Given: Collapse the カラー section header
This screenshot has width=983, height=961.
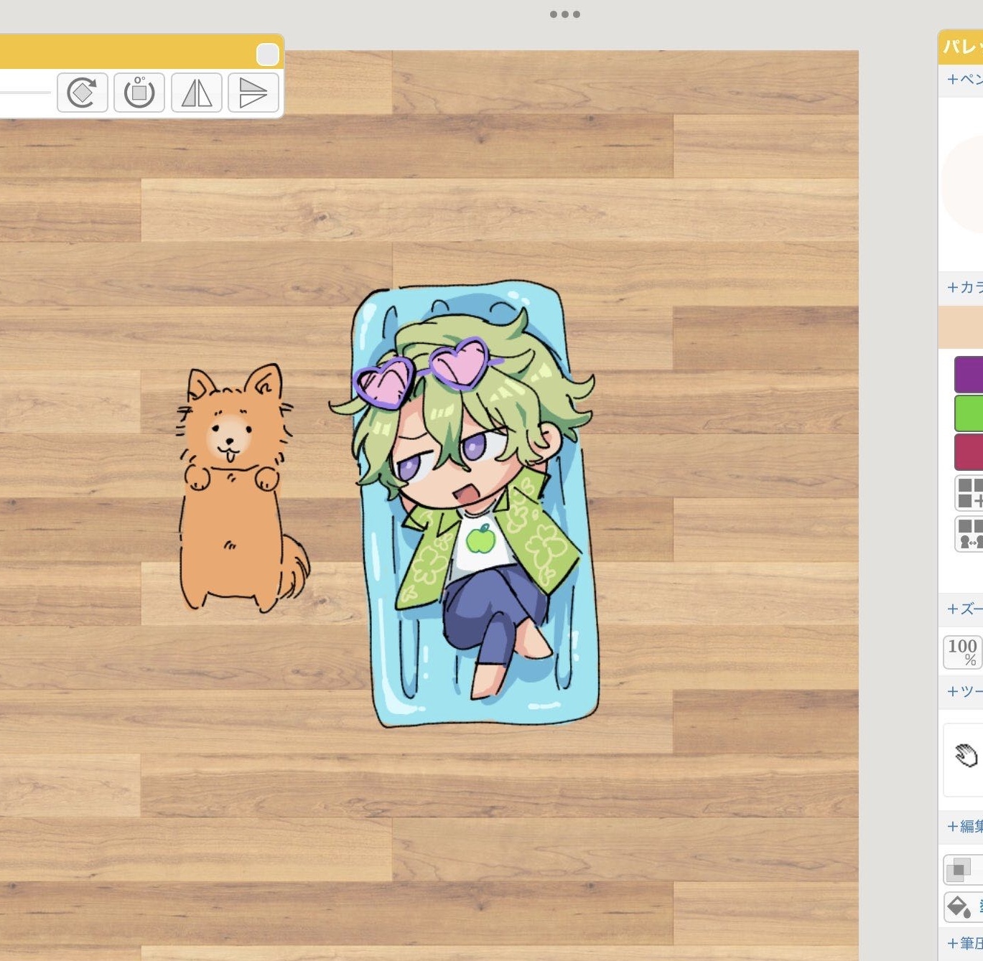Looking at the screenshot, I should pyautogui.click(x=964, y=288).
